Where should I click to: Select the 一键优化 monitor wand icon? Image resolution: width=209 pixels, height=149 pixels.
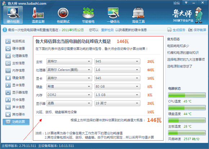click(113, 13)
